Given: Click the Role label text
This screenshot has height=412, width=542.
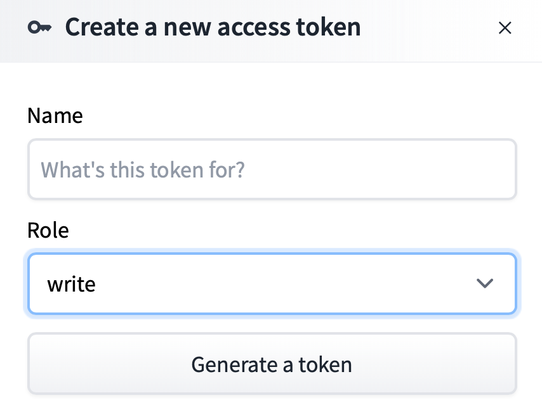Looking at the screenshot, I should 48,230.
